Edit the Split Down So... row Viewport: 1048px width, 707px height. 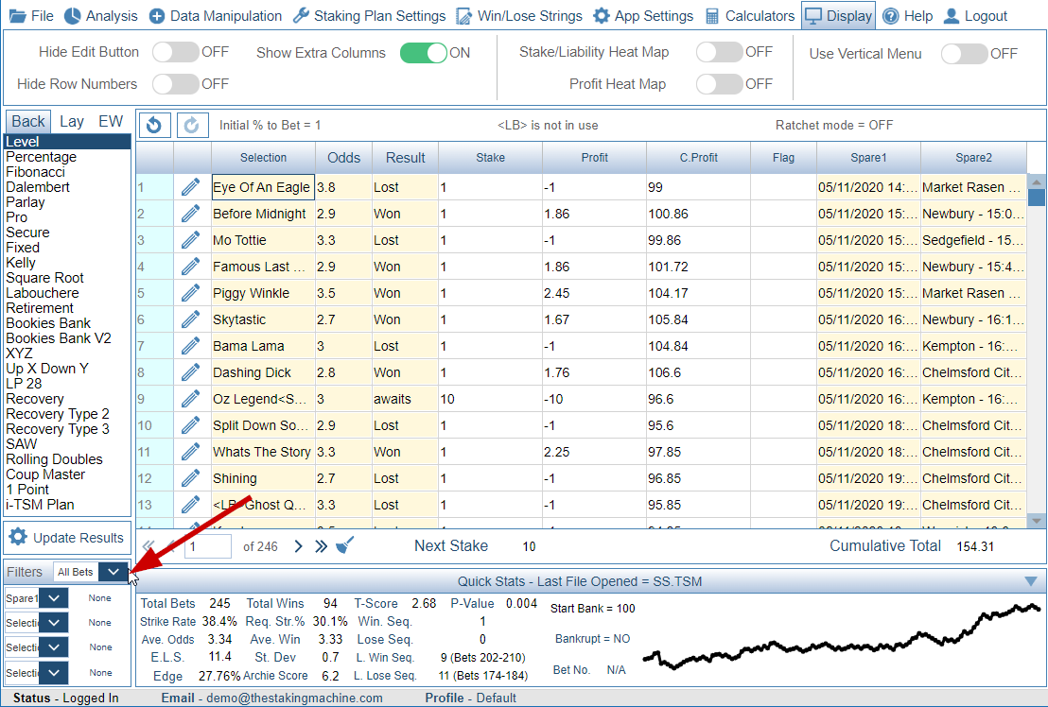point(190,425)
